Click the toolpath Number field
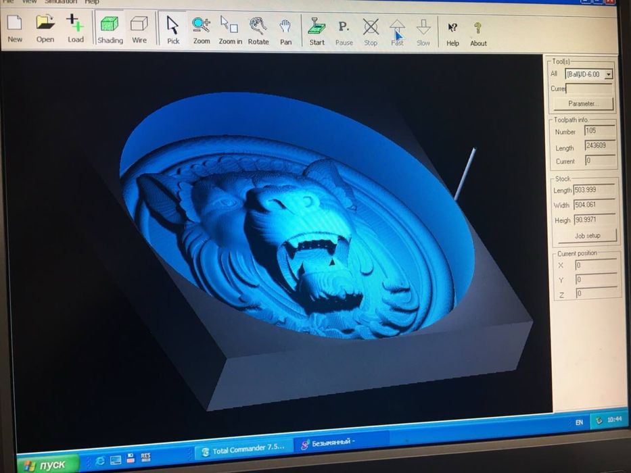631x473 pixels. [x=600, y=130]
